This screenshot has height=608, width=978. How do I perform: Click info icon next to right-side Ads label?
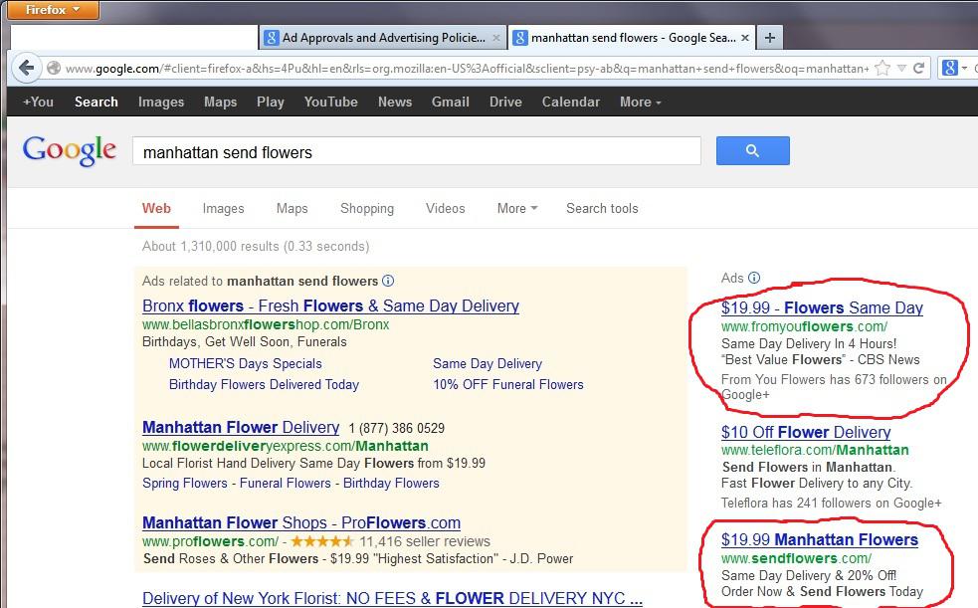pos(754,278)
